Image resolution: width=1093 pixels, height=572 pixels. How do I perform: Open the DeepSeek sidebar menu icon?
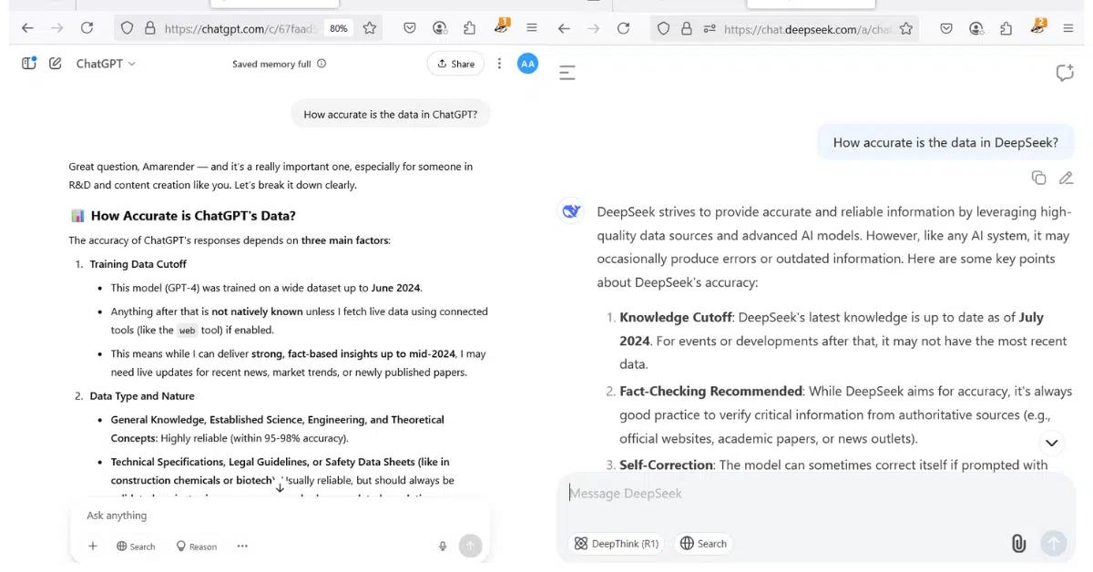567,73
